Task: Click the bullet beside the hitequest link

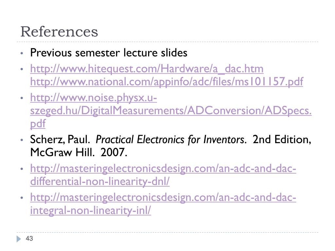Action: [22, 69]
